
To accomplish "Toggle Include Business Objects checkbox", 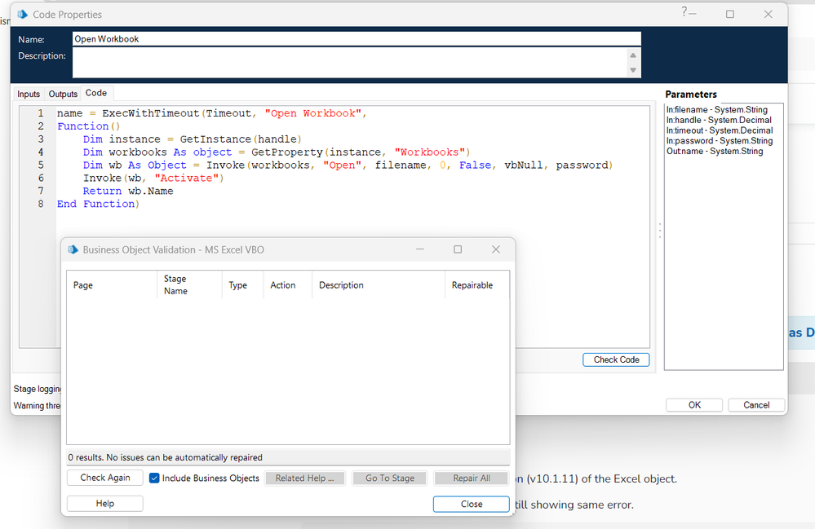I will 155,478.
